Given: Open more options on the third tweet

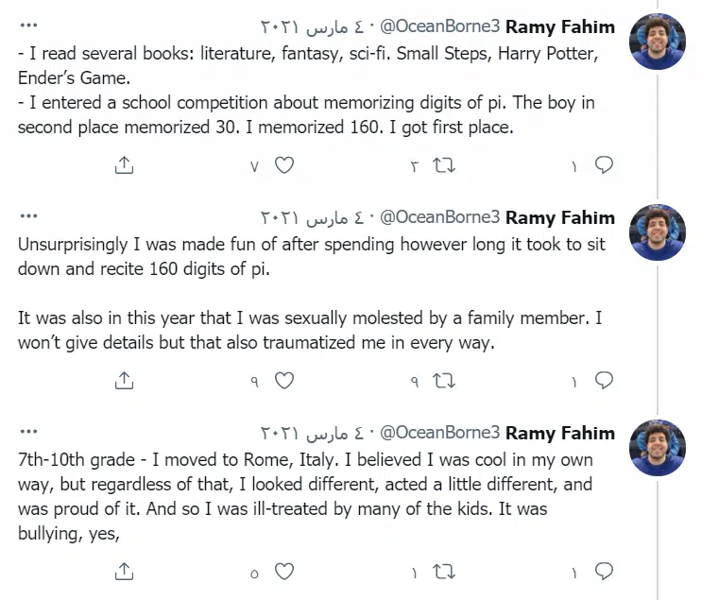Looking at the screenshot, I should tap(27, 432).
